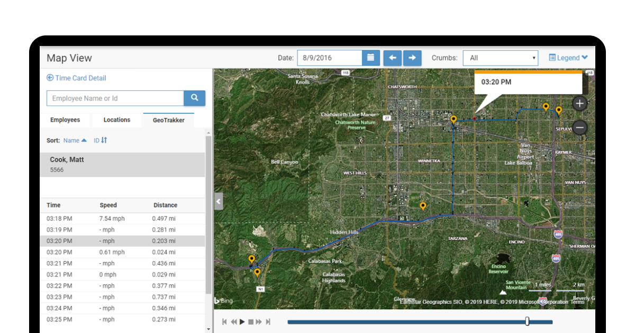
Task: Select employee Cook, Matt
Action: point(122,164)
